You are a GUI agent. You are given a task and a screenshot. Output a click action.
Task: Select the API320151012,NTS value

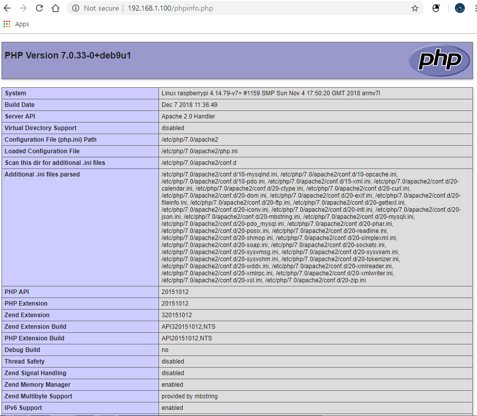click(x=188, y=327)
